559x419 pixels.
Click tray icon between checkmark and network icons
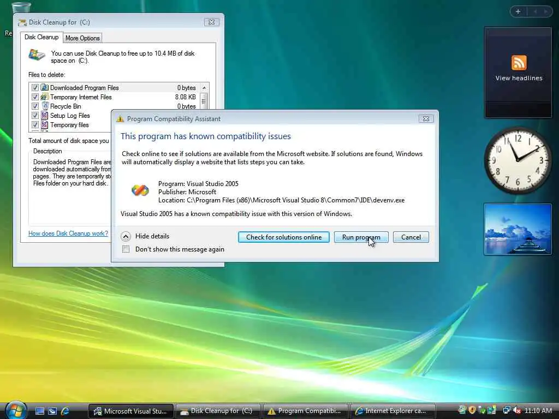[492, 410]
